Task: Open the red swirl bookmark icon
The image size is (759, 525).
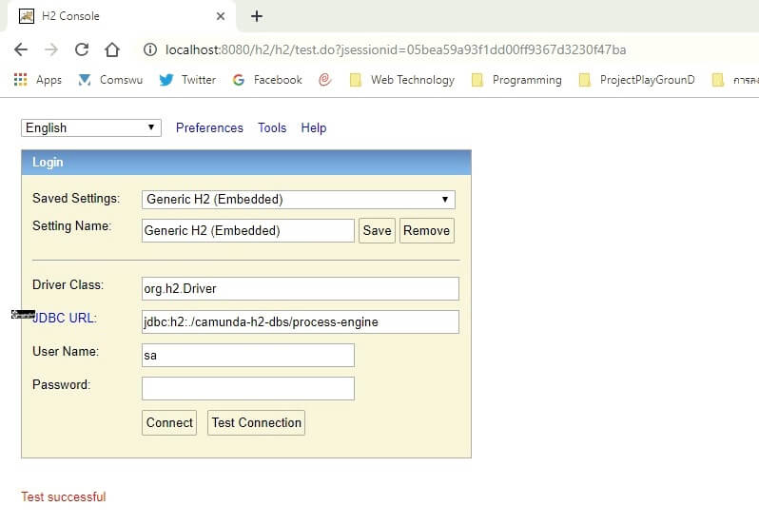Action: pyautogui.click(x=324, y=80)
